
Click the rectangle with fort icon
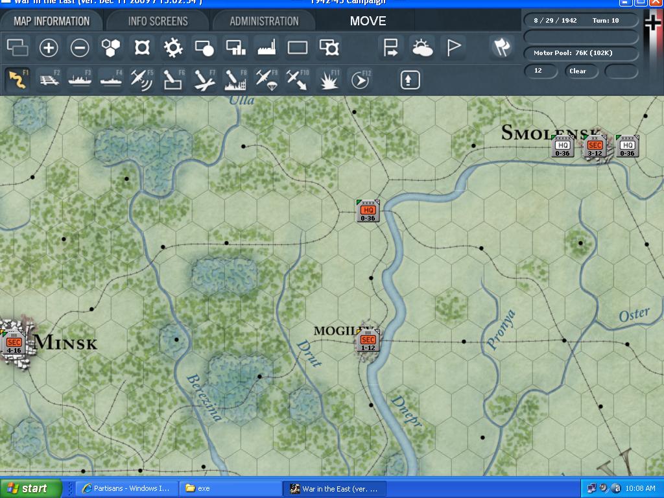(x=329, y=47)
